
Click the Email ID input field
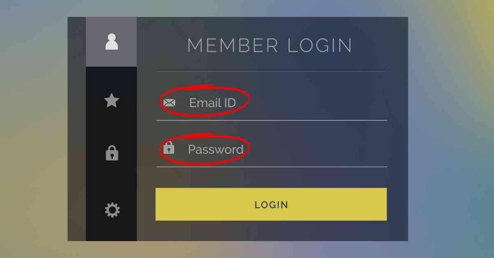point(272,103)
